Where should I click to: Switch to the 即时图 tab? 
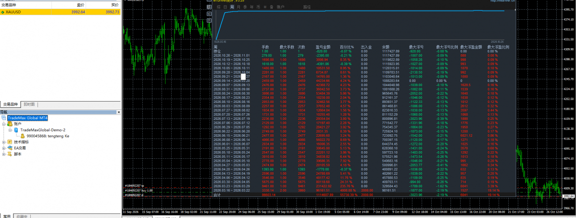coord(29,104)
